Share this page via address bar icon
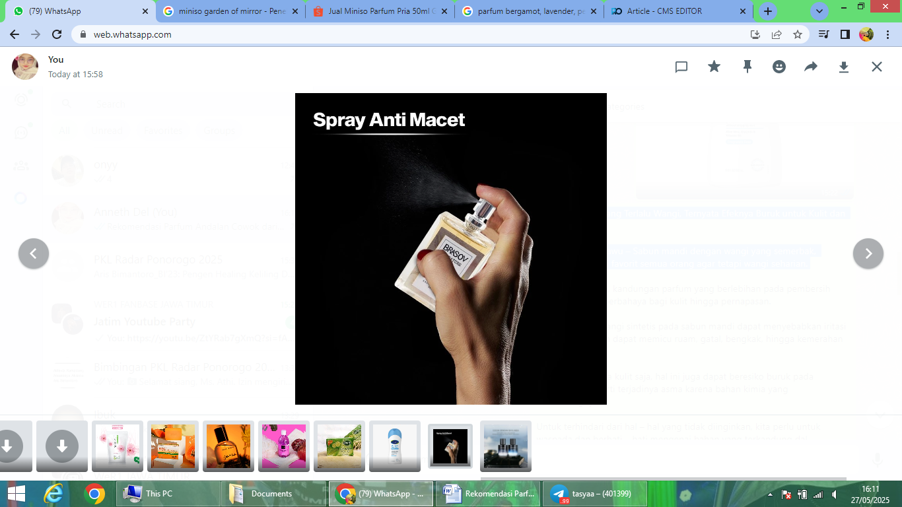Image resolution: width=902 pixels, height=507 pixels. [x=777, y=34]
